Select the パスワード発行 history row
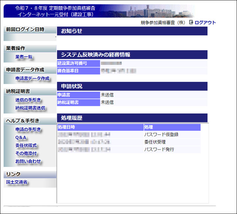Image resolution: width=237 pixels, height=214 pixels. (159, 150)
